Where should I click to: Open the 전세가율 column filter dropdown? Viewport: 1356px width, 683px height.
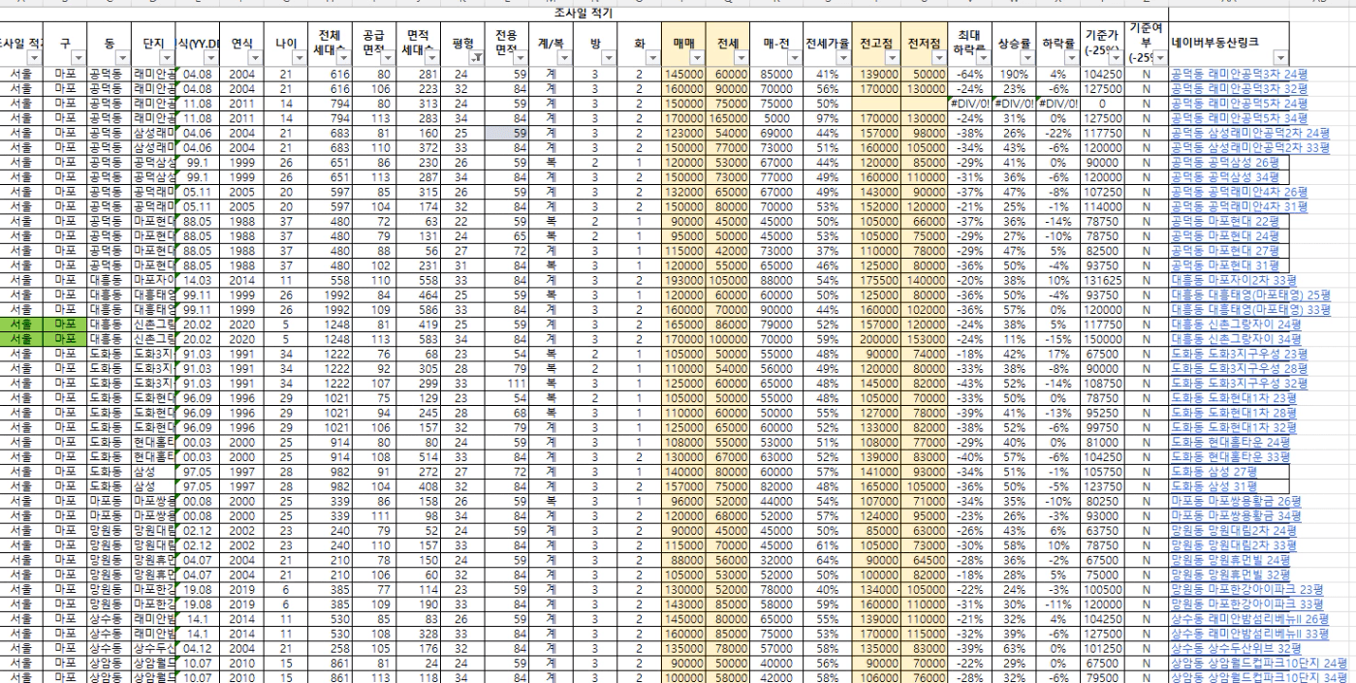(842, 59)
